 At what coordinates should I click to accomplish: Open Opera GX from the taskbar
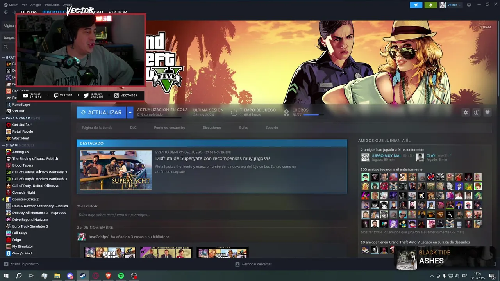[x=95, y=276]
